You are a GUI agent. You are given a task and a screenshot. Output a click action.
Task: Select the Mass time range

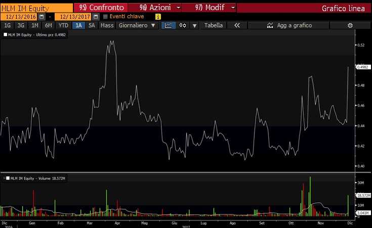tap(107, 25)
